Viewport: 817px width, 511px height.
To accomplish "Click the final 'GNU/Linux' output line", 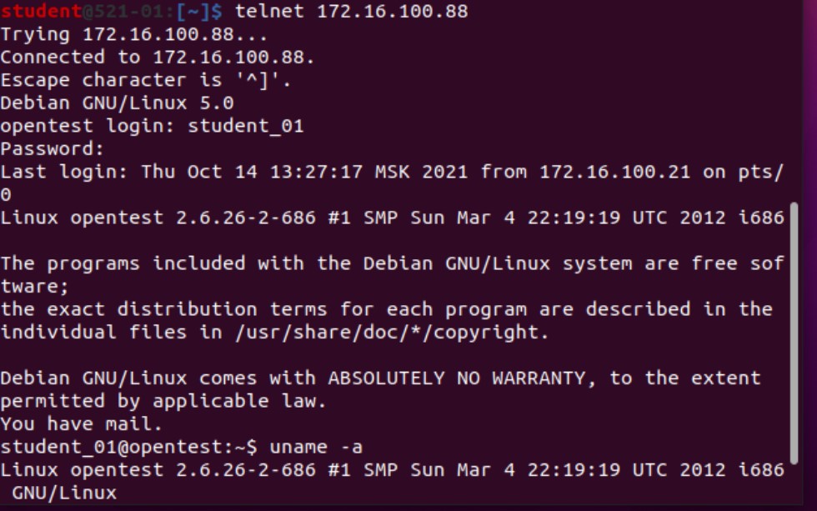I will tap(64, 493).
